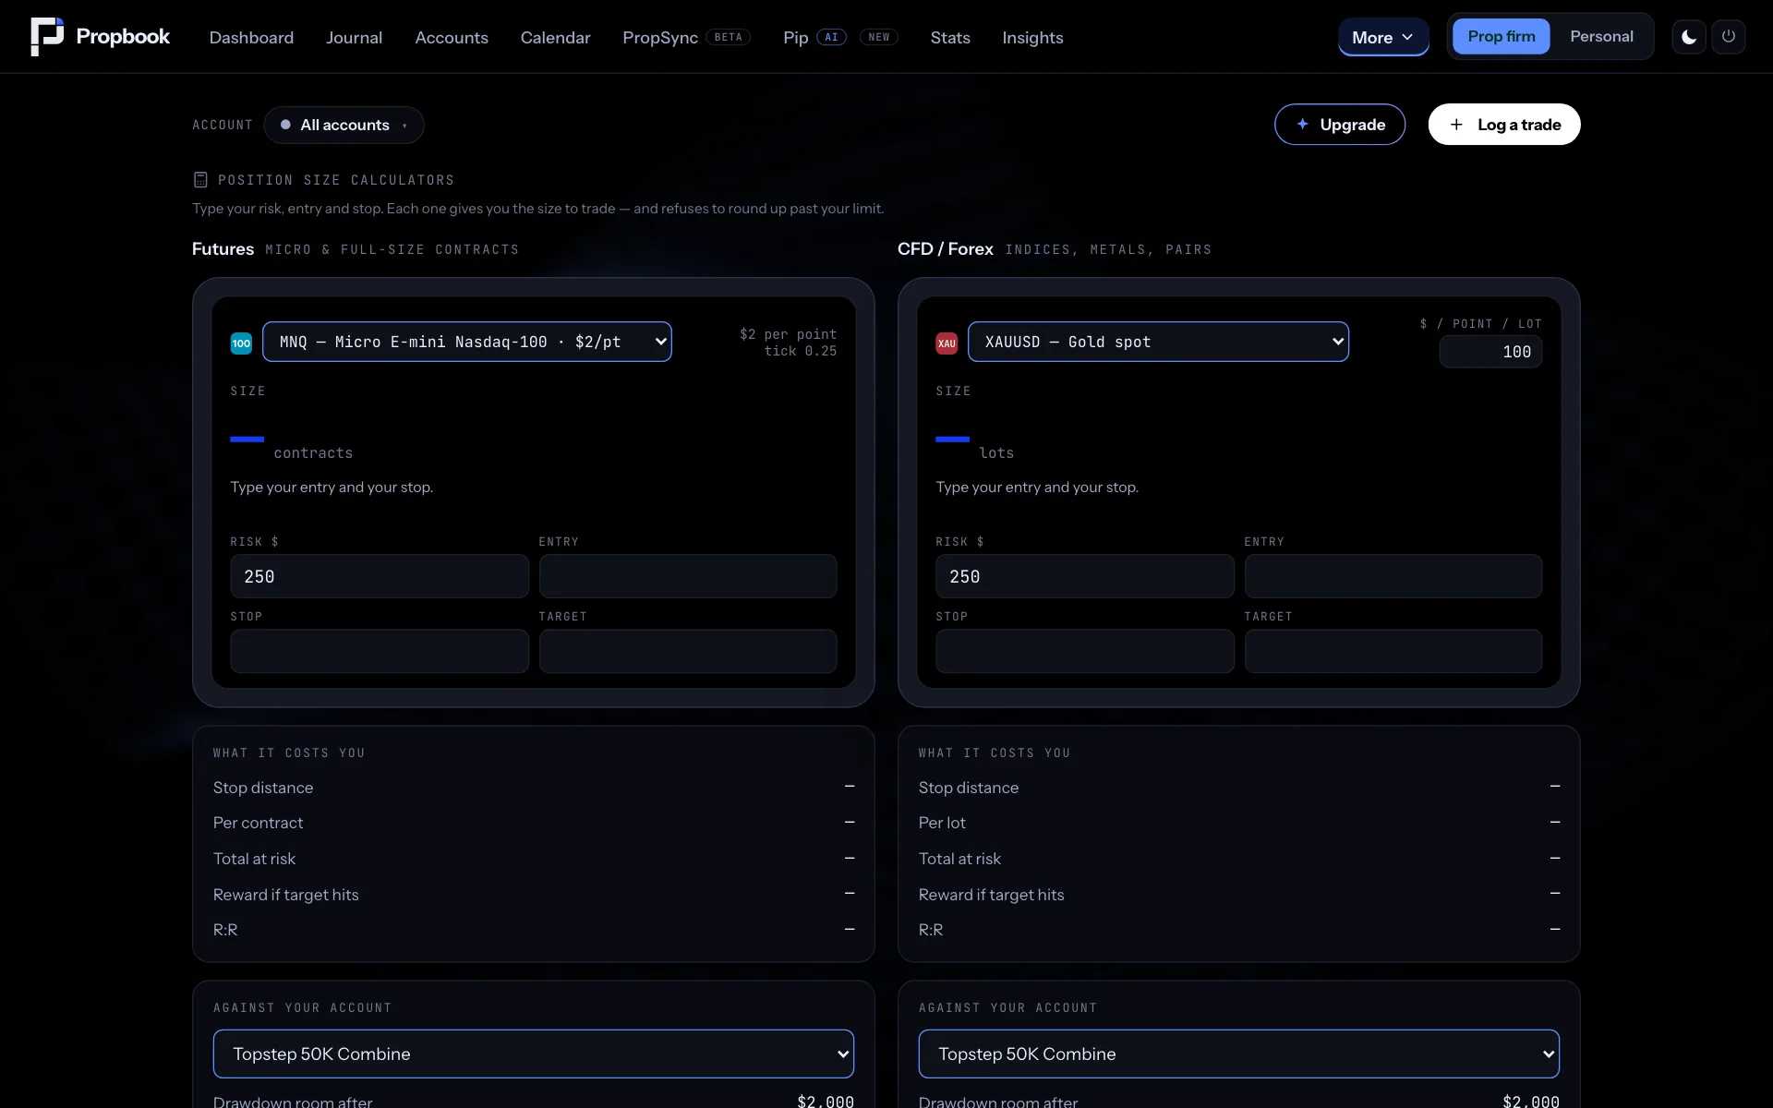Screen dimensions: 1773x1108
Task: Go to the Dashboard tab
Action: click(251, 38)
